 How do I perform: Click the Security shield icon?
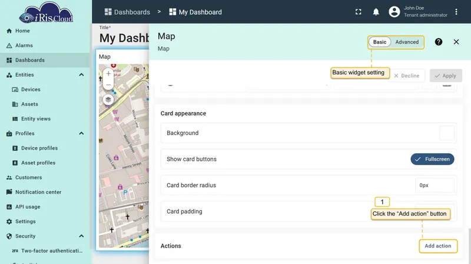[9, 236]
